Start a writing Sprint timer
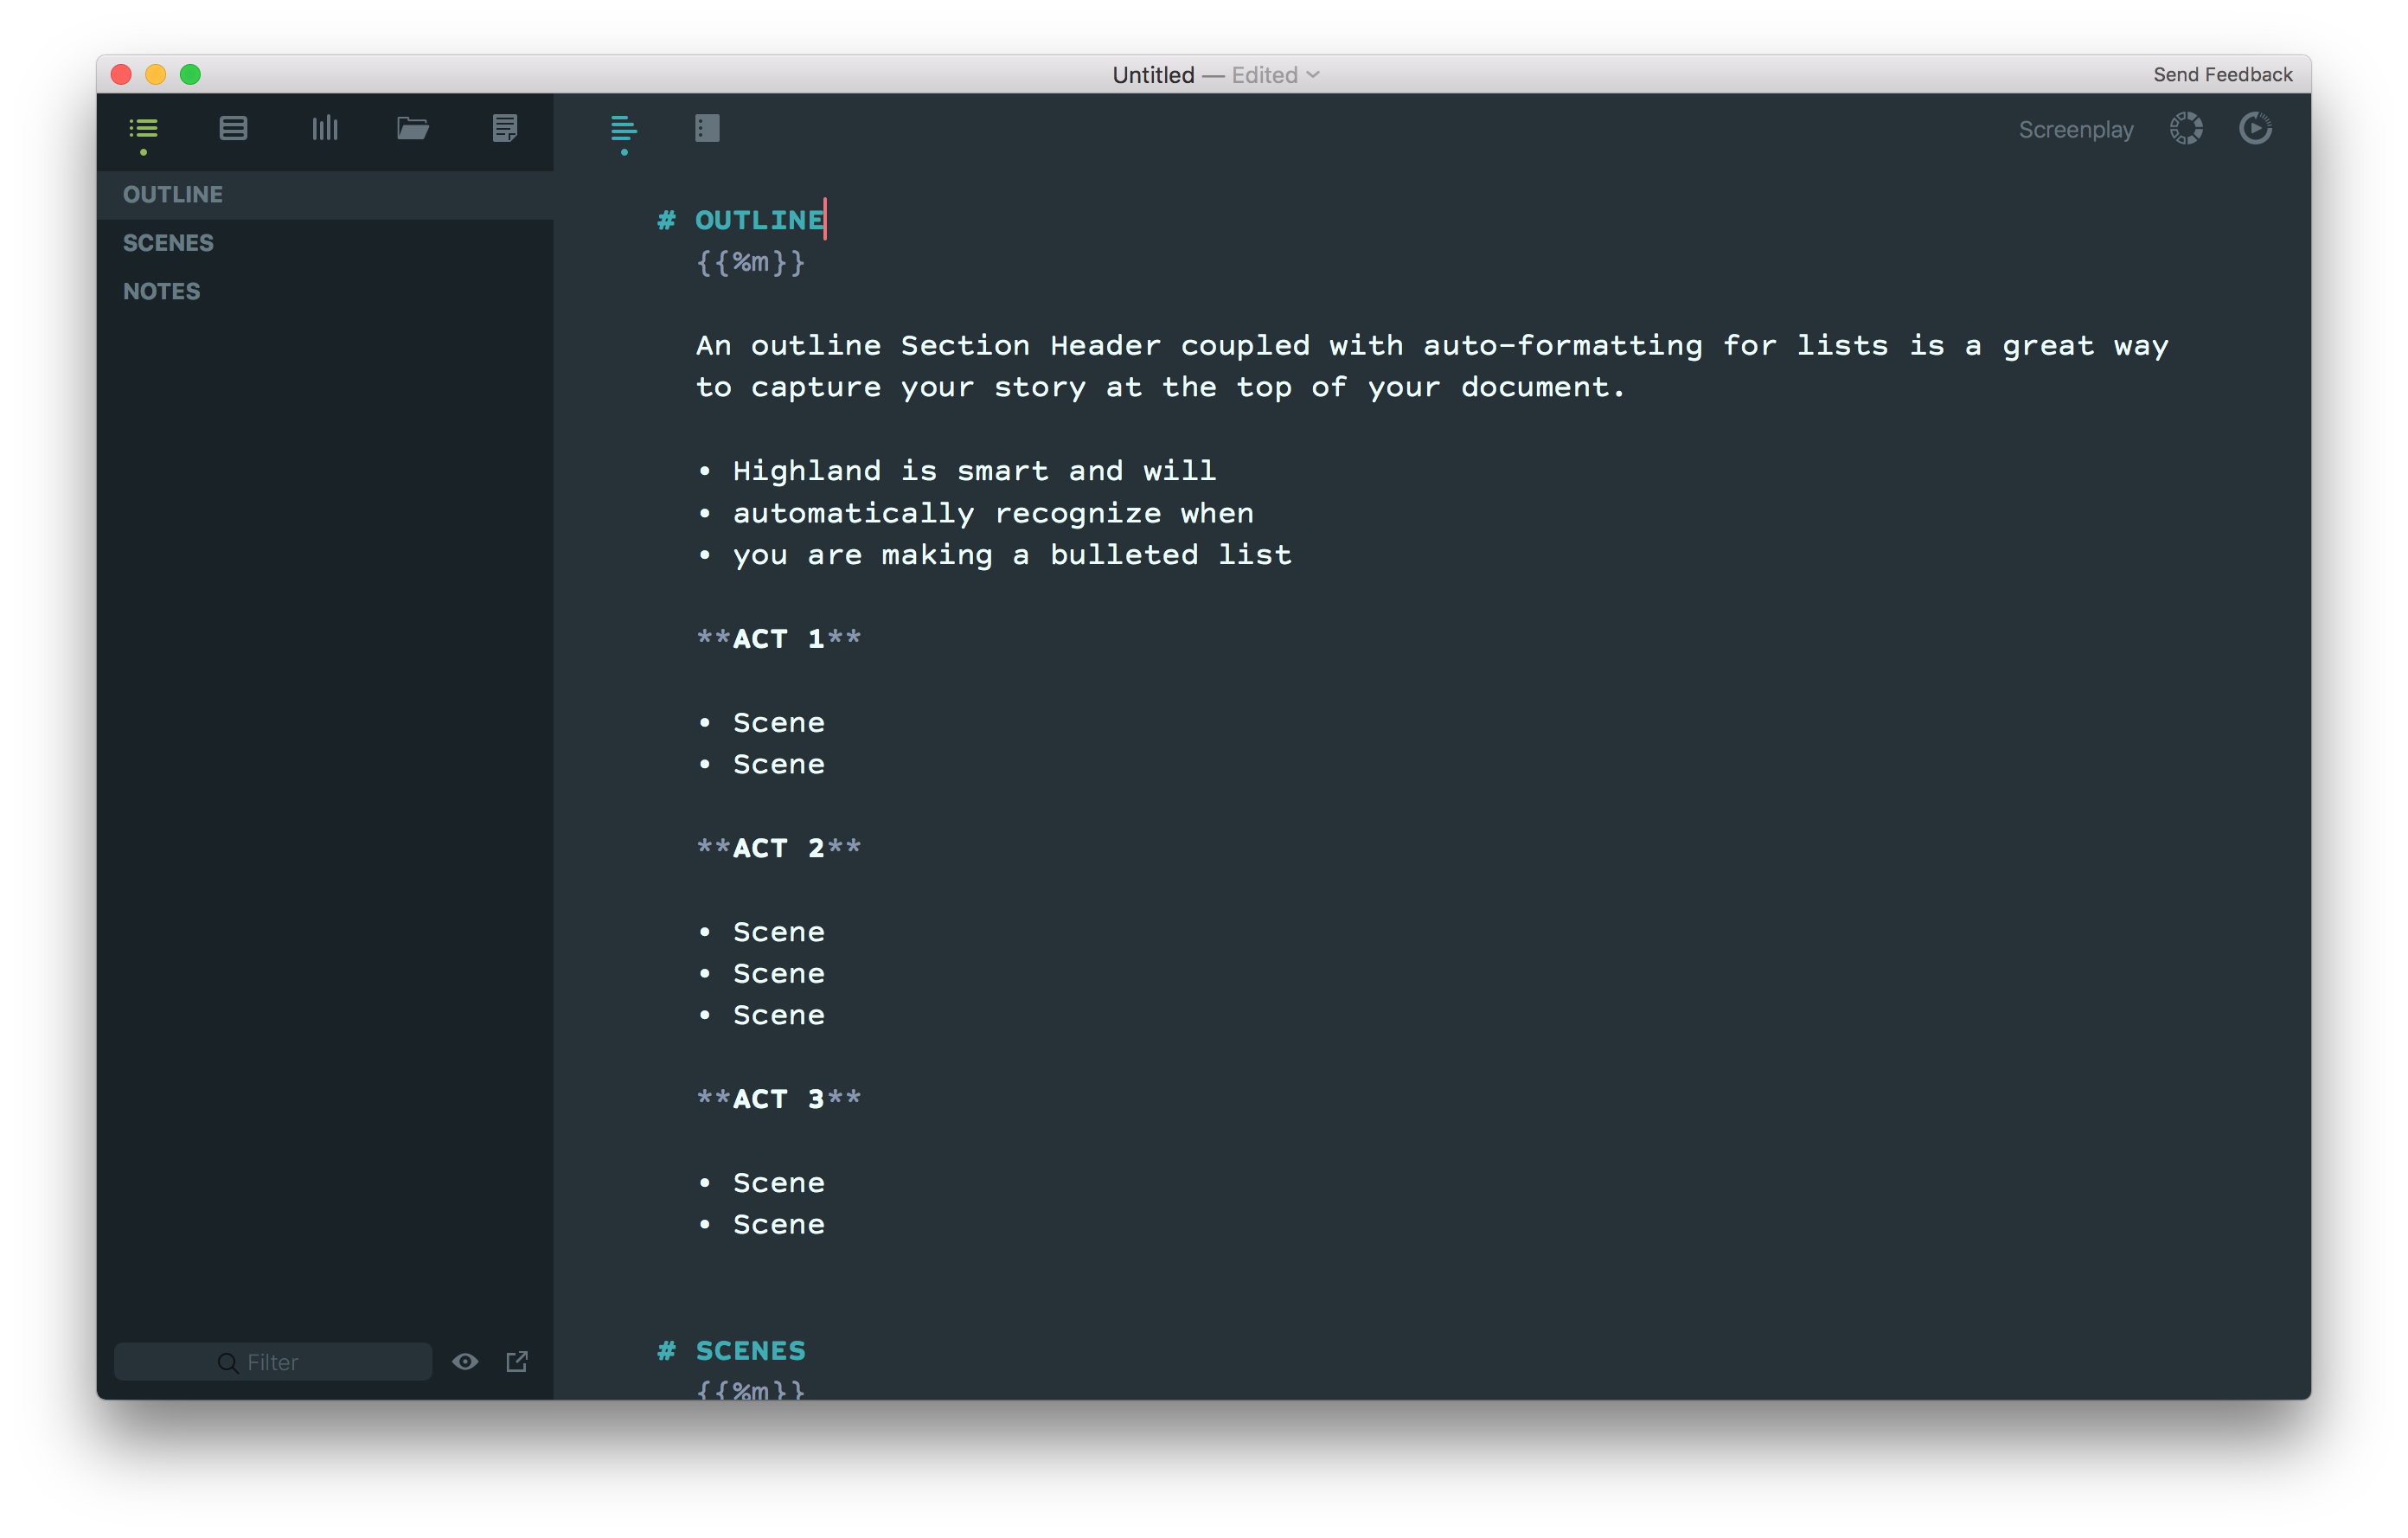This screenshot has width=2408, height=1538. click(x=2255, y=129)
